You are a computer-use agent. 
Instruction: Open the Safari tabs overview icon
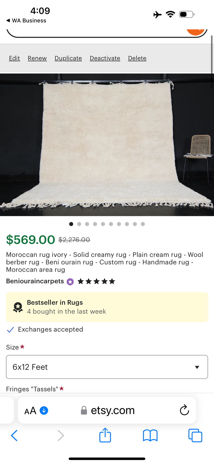[195, 435]
